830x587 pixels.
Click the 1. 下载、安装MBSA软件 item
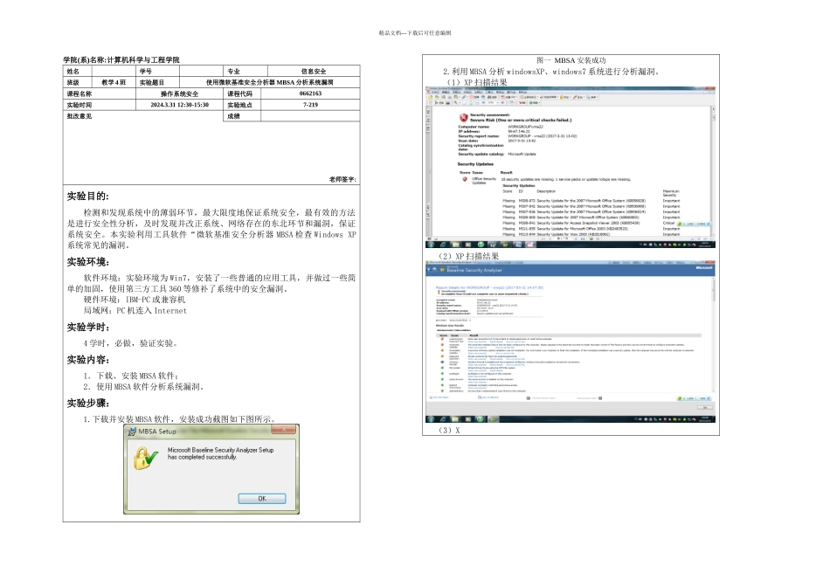point(131,376)
